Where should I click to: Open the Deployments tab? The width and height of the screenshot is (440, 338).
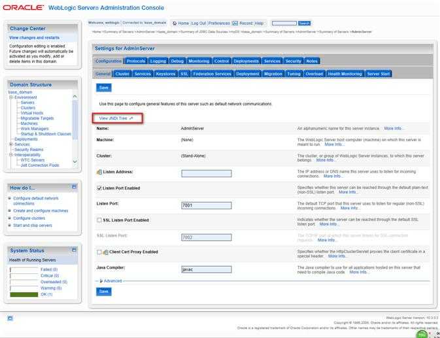click(x=246, y=61)
